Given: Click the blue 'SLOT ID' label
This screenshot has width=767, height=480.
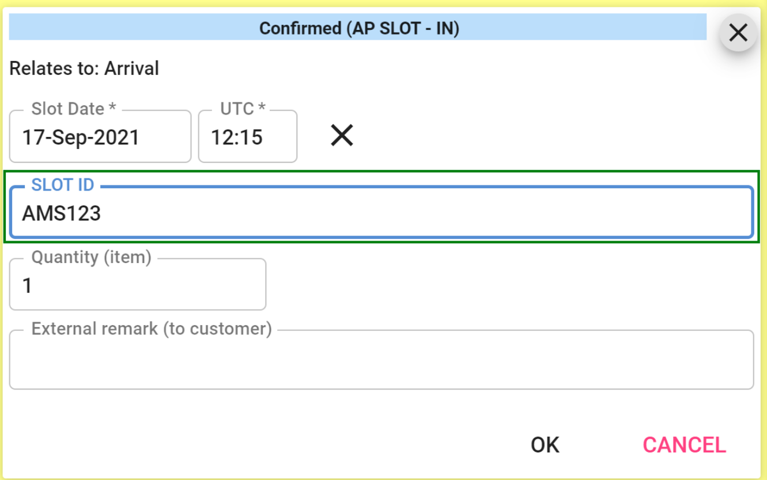Looking at the screenshot, I should tap(62, 185).
